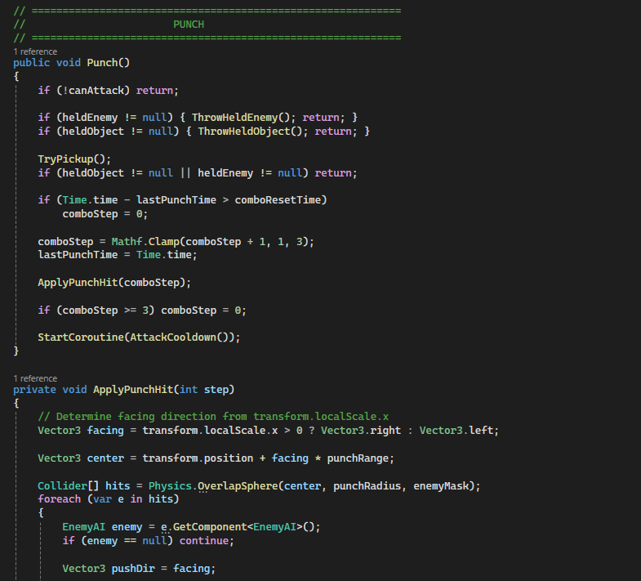
Task: Click the '||' operator in the pickup check
Action: click(185, 173)
